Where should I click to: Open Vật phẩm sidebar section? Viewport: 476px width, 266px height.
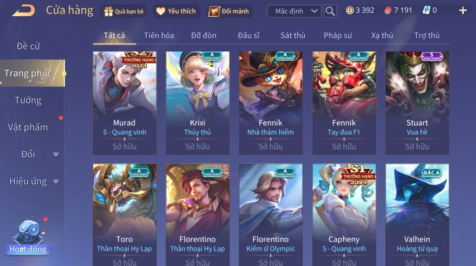pos(28,127)
